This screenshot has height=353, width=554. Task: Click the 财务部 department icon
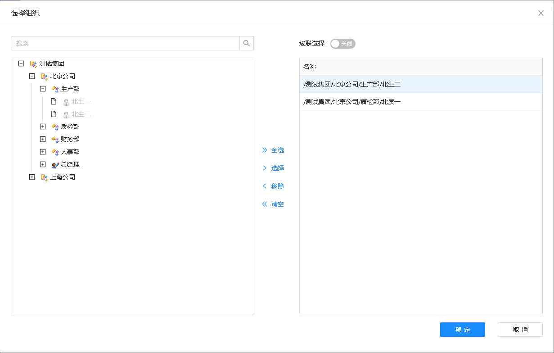[x=55, y=140]
